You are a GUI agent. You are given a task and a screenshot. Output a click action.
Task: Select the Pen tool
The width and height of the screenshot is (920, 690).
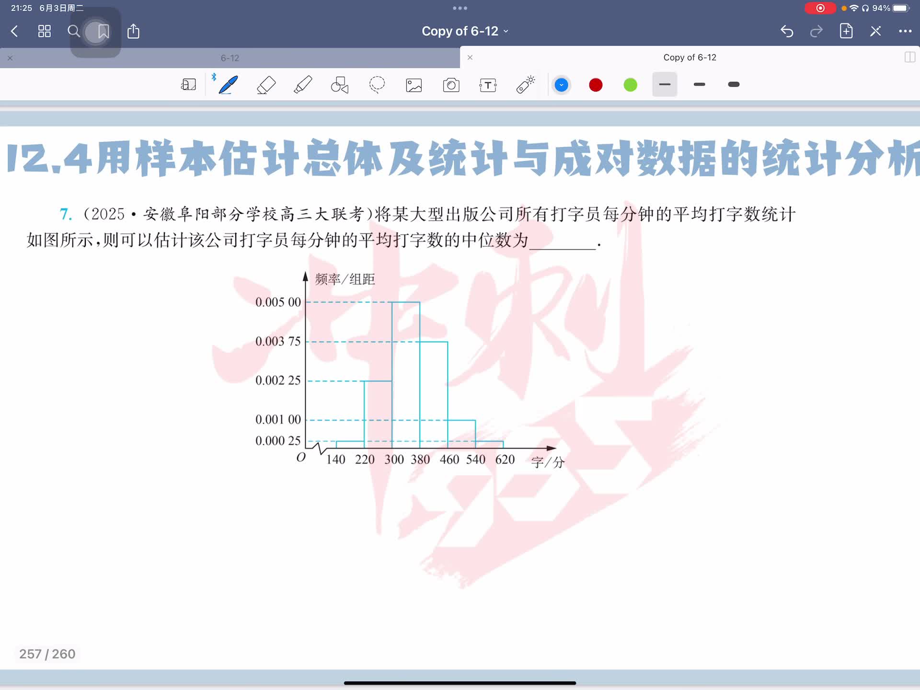click(228, 85)
